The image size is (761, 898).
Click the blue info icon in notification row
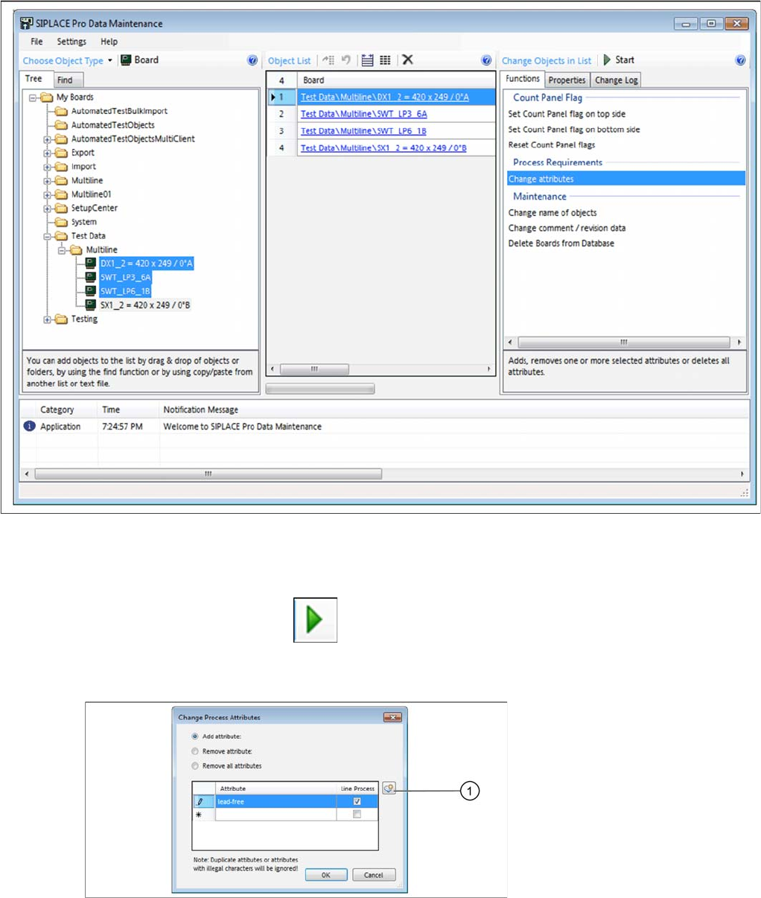coord(29,427)
